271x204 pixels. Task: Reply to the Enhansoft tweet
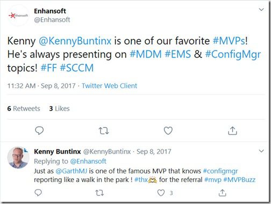[x=39, y=130]
